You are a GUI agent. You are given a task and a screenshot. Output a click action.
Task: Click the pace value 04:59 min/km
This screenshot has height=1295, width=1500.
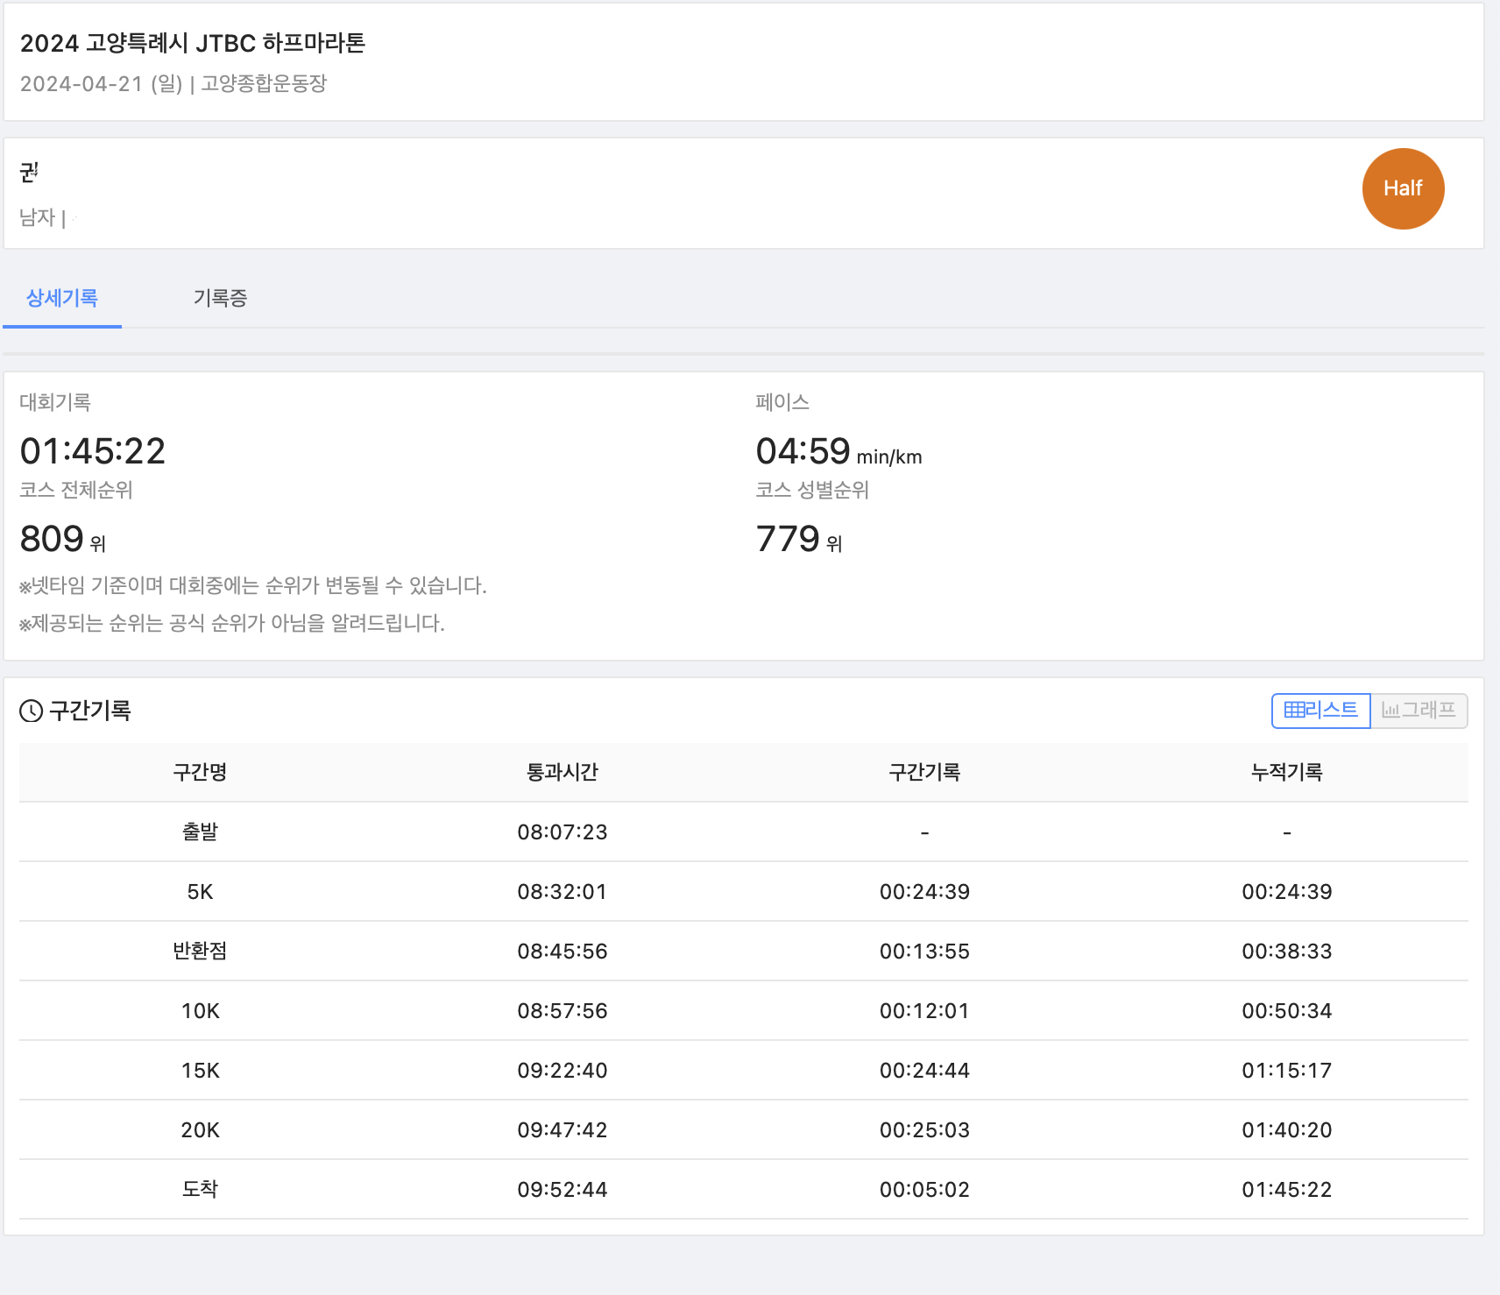click(x=838, y=452)
